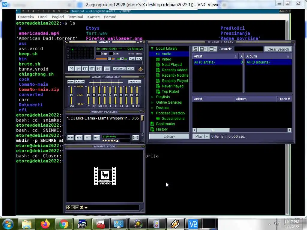Toggle the PL playlist window button
Image resolution: width=307 pixels, height=230 pixels.
[139, 59]
